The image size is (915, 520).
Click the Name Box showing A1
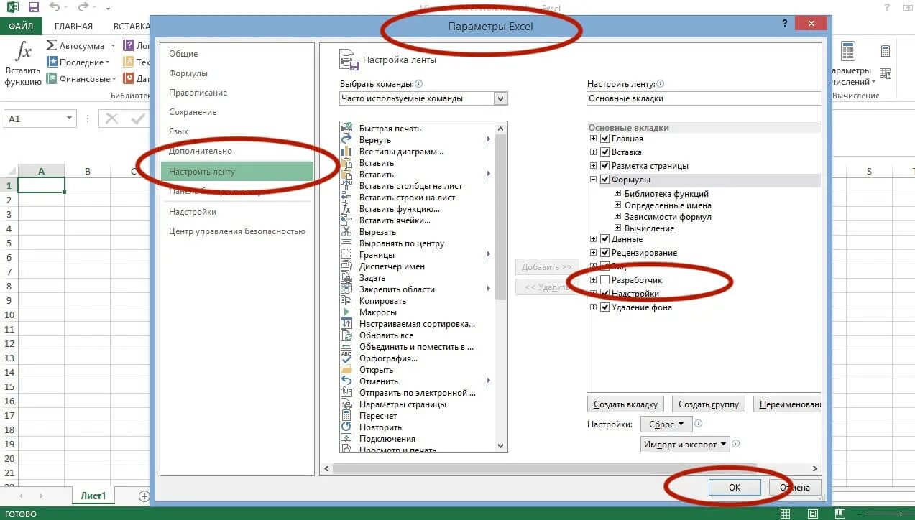pos(40,119)
